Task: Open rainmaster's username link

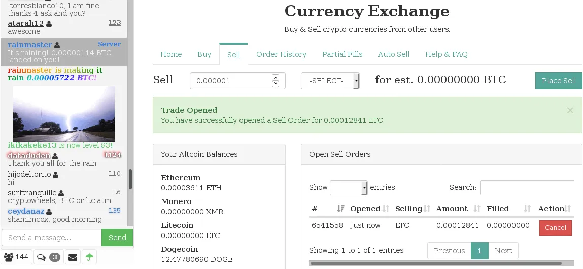Action: pos(30,45)
